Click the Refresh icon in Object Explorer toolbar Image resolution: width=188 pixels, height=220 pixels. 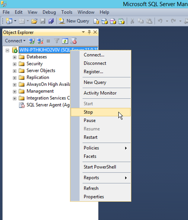(65, 41)
